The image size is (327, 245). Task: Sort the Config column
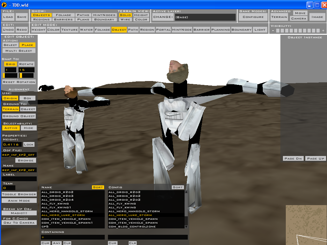[x=178, y=187]
